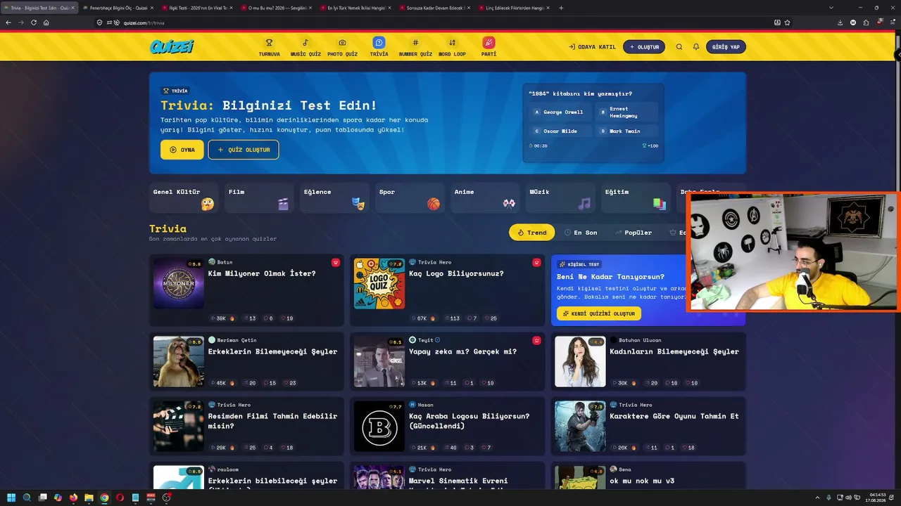Select answer George Orwell in the preview
The image size is (901, 506).
[x=560, y=112]
